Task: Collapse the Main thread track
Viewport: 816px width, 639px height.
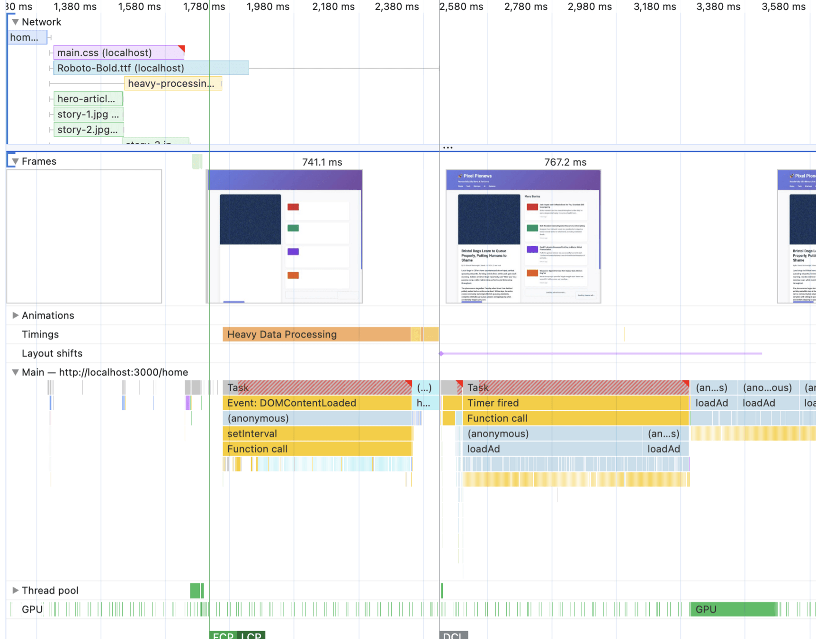Action: click(15, 373)
